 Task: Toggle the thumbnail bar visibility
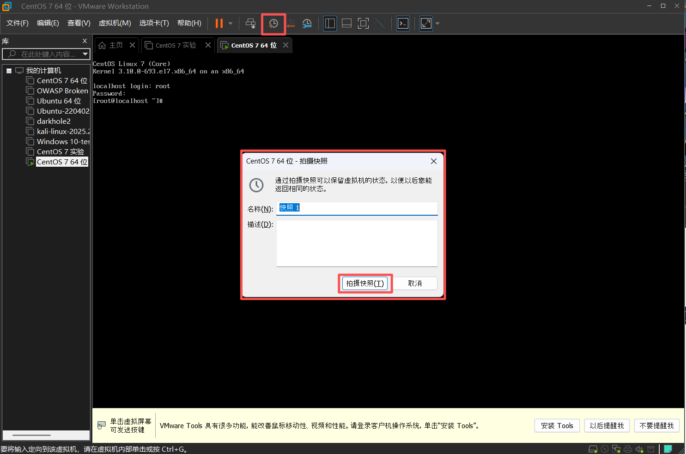click(346, 23)
